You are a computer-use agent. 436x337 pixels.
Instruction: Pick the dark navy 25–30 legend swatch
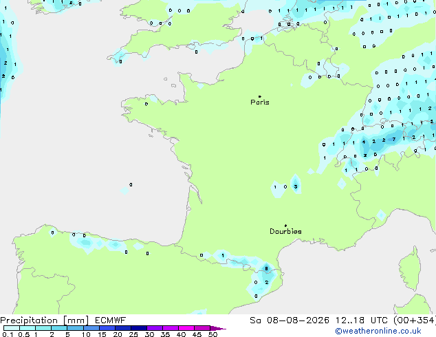139,328
